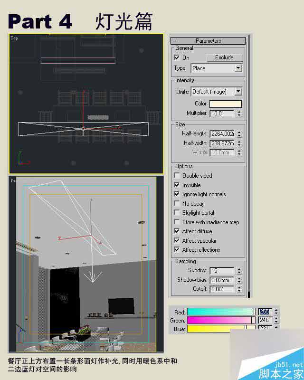Enable the No decay checkbox
The height and width of the screenshot is (380, 304).
point(177,204)
